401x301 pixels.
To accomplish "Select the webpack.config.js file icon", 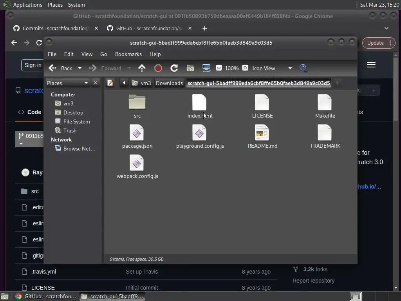I will [x=137, y=163].
